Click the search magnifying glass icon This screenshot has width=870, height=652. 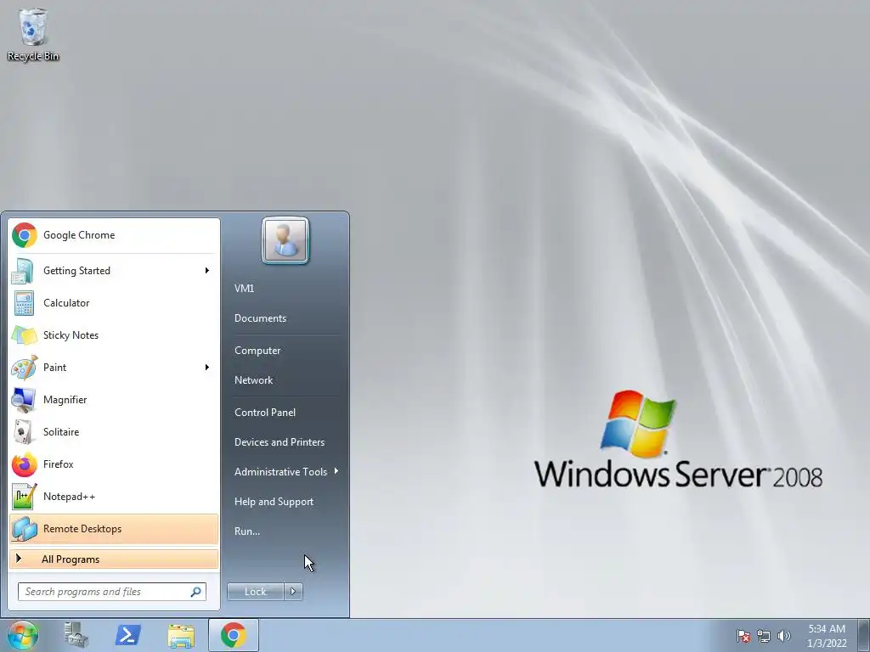click(x=196, y=592)
